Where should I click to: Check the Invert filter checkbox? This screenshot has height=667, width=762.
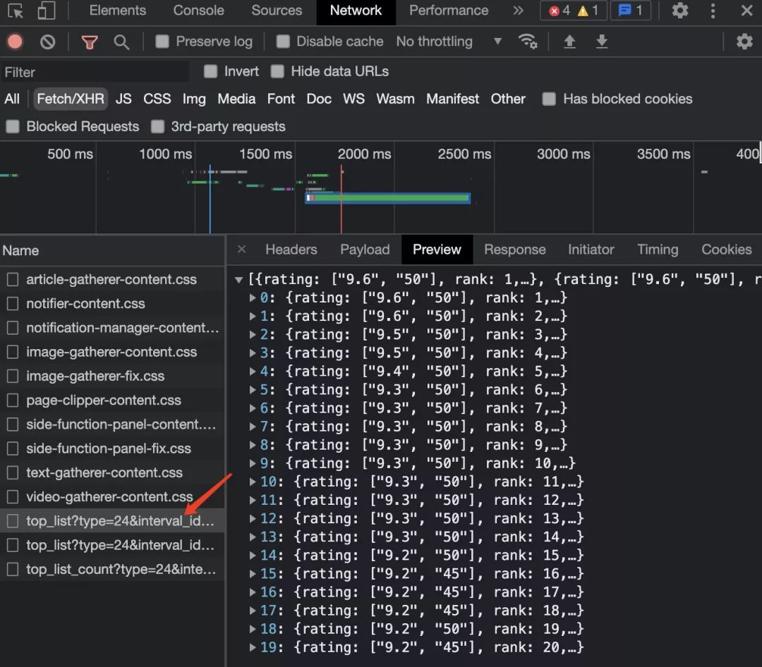click(210, 71)
